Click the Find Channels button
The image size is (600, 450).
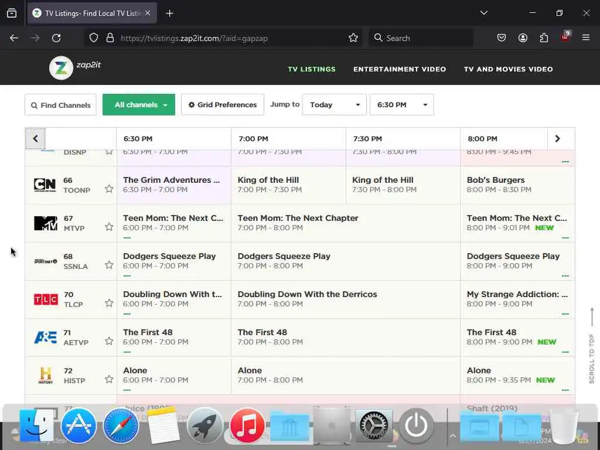pyautogui.click(x=60, y=104)
